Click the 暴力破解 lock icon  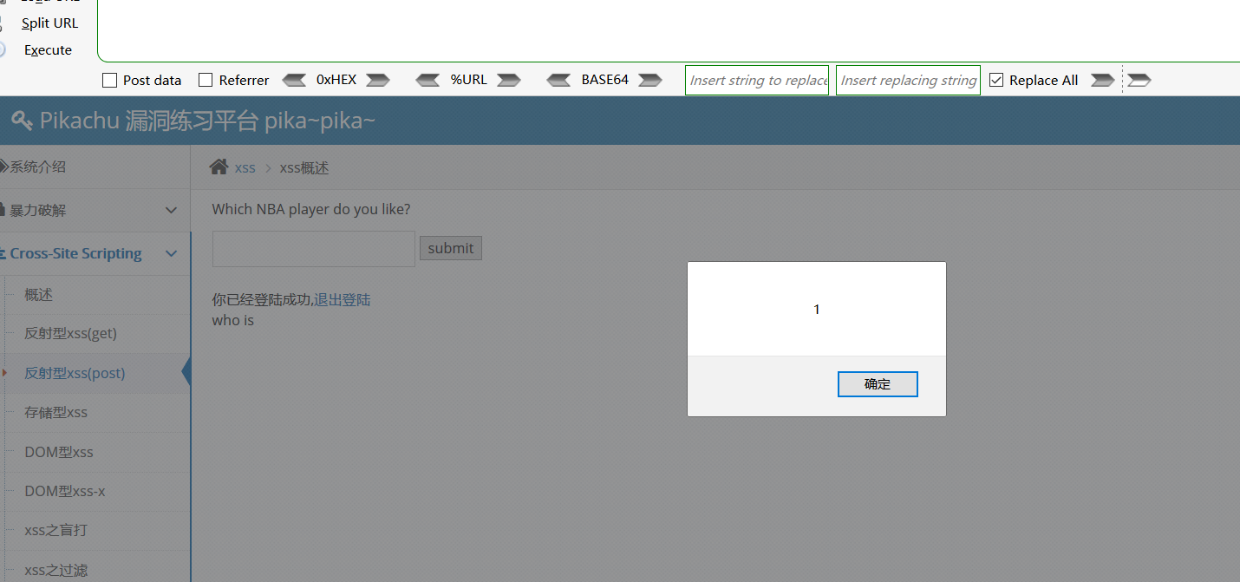(3, 210)
